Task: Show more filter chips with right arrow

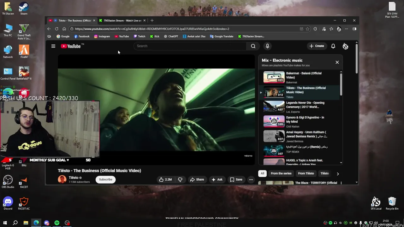Action: (338, 174)
